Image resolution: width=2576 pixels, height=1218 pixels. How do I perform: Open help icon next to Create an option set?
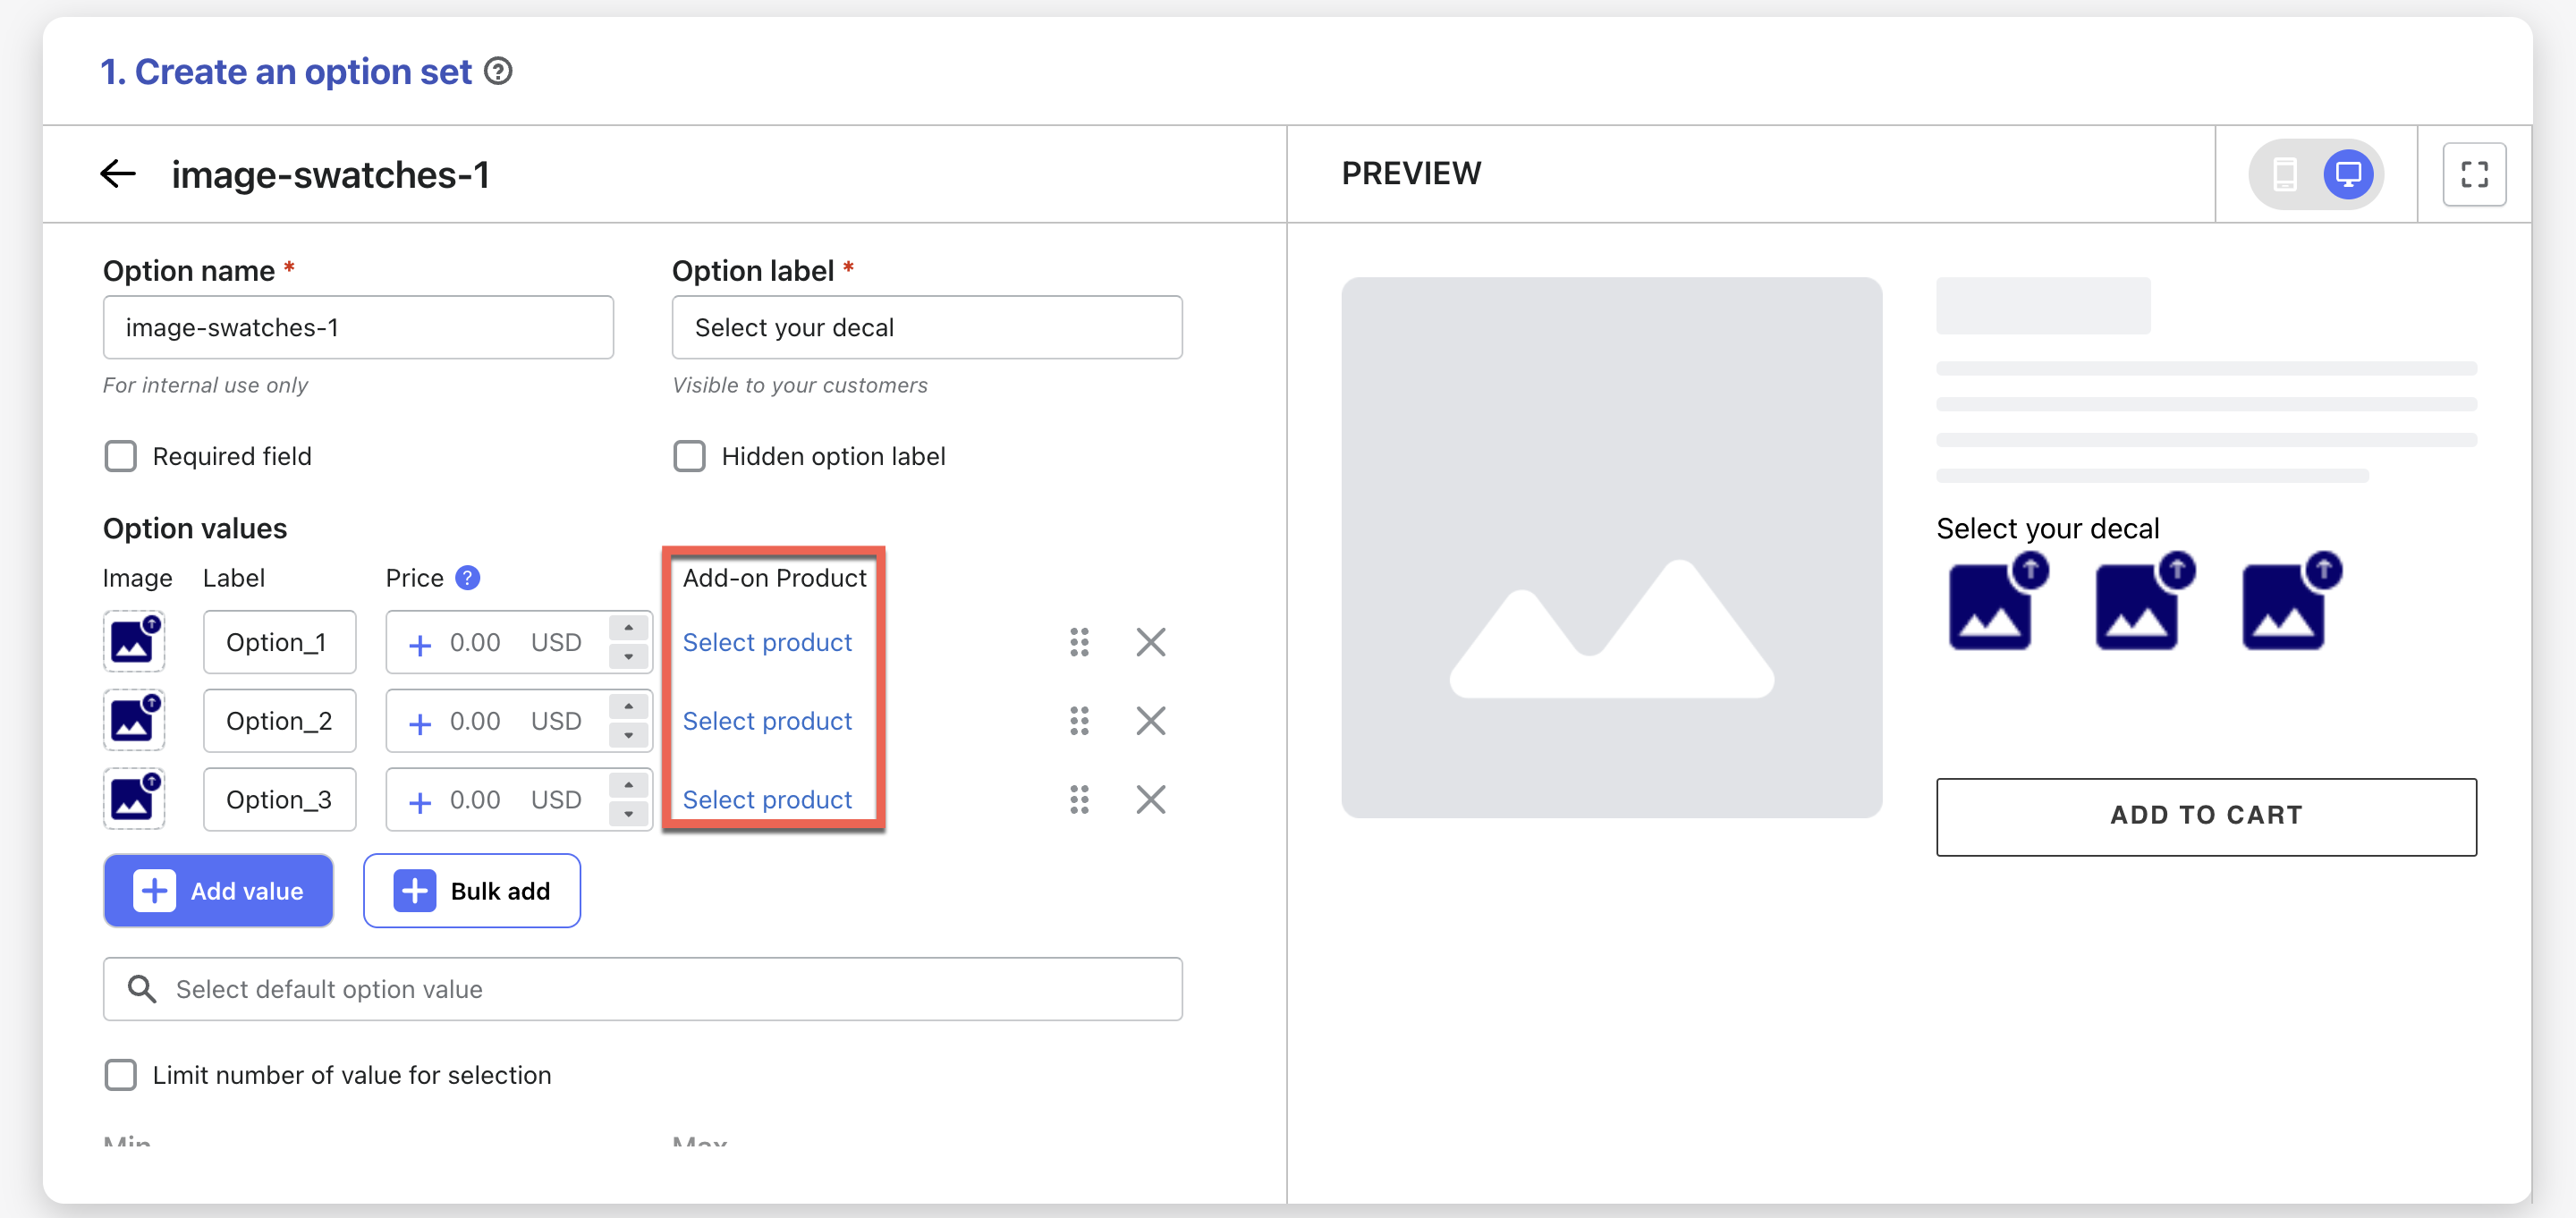(x=498, y=72)
